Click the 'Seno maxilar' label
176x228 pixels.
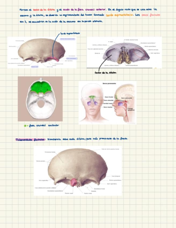108,107
